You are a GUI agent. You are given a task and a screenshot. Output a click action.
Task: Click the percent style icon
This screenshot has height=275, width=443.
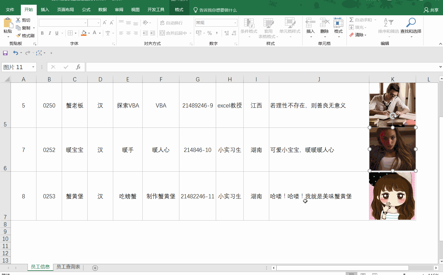pyautogui.click(x=210, y=33)
